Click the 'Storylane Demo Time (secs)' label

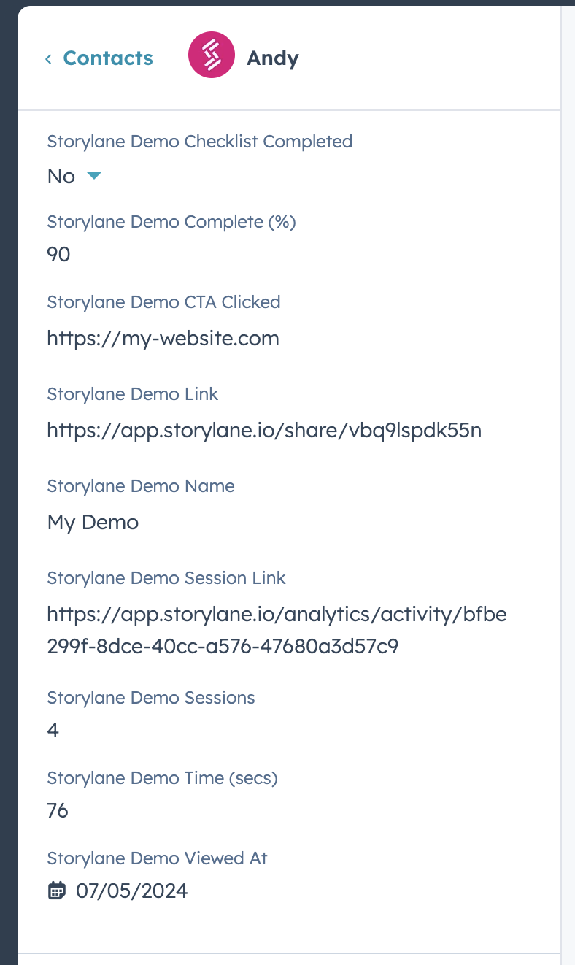tap(162, 778)
